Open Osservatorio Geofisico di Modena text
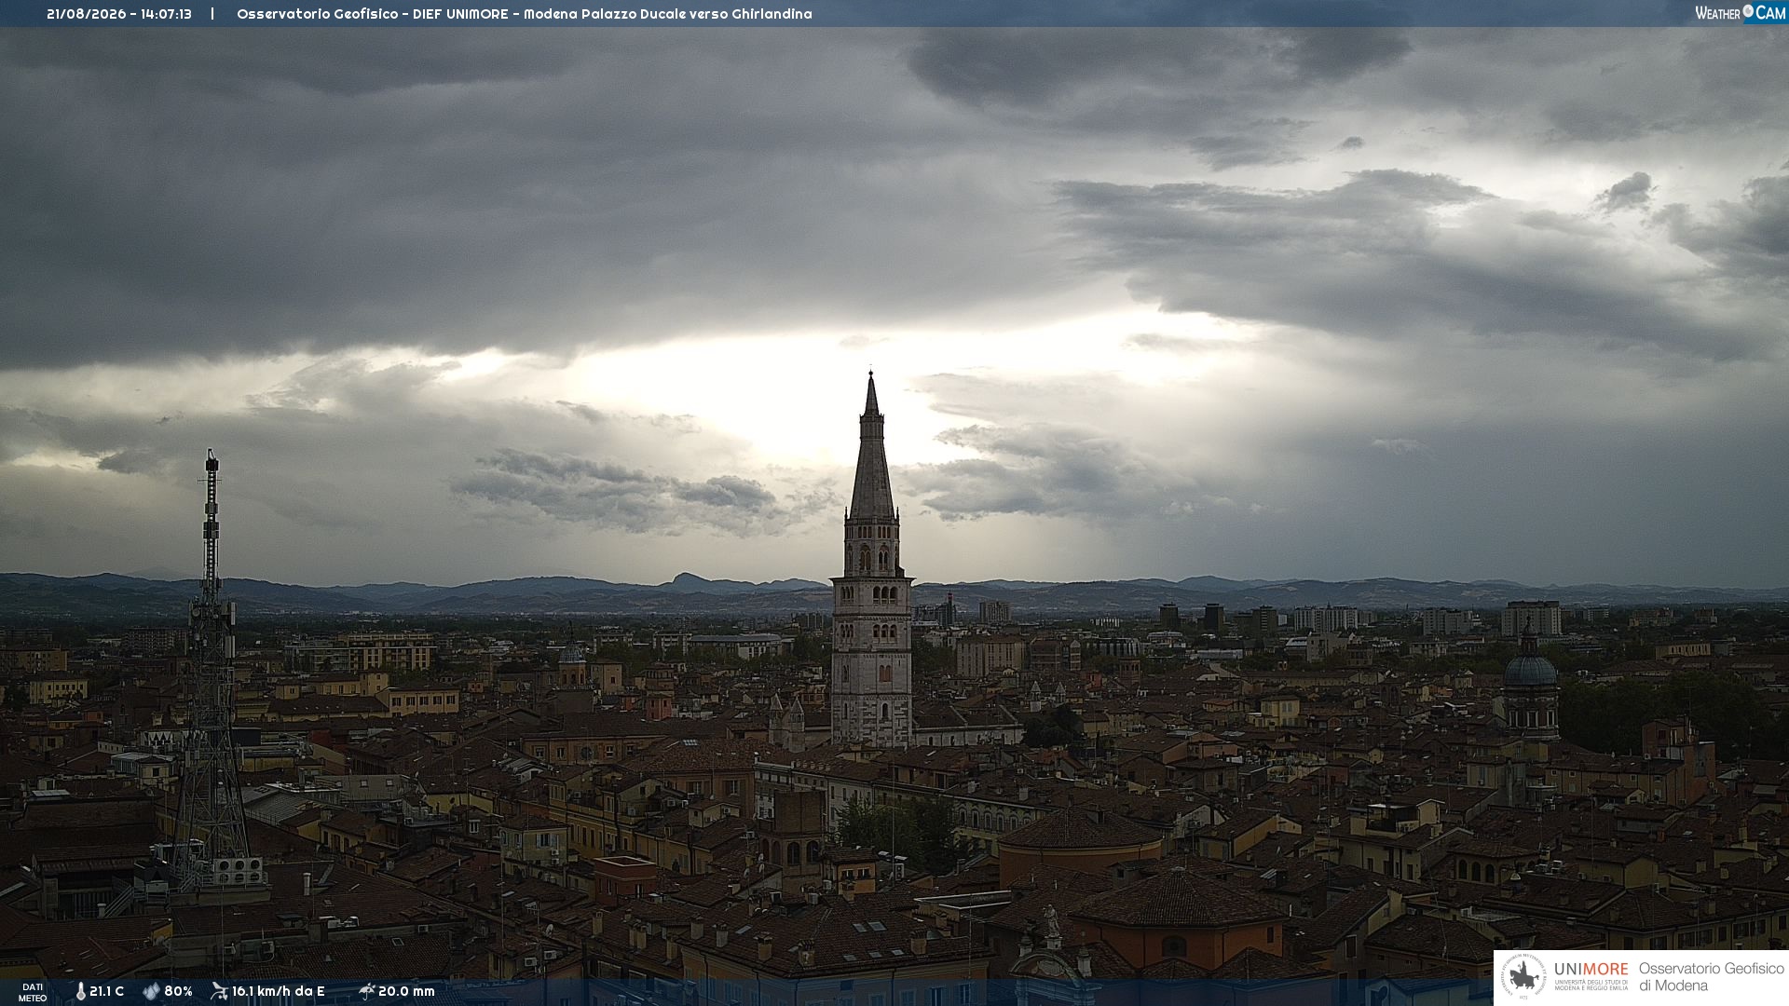This screenshot has width=1789, height=1006. tap(1711, 977)
